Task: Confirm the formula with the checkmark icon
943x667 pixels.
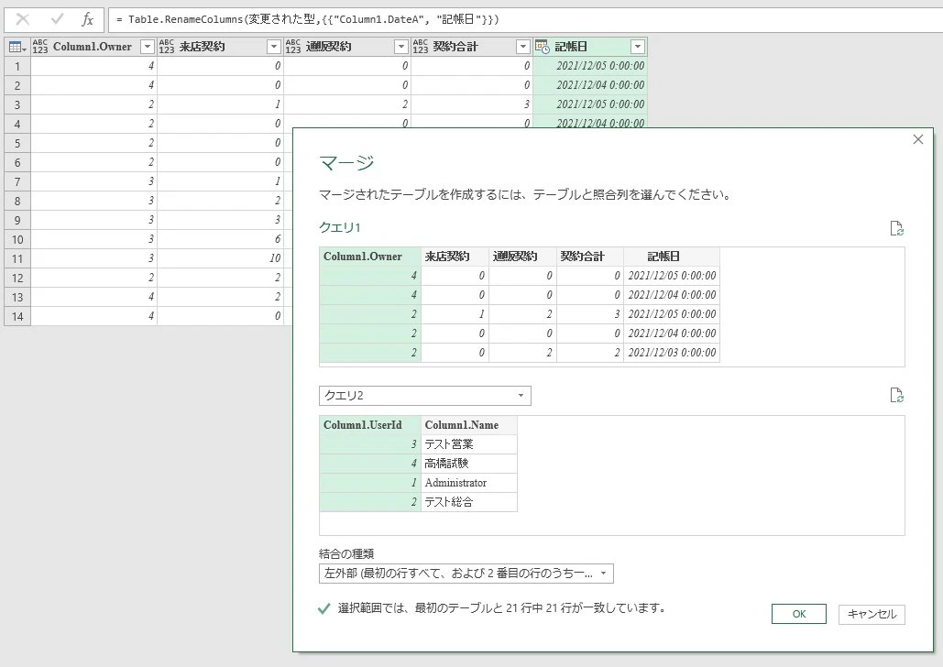Action: coord(57,19)
